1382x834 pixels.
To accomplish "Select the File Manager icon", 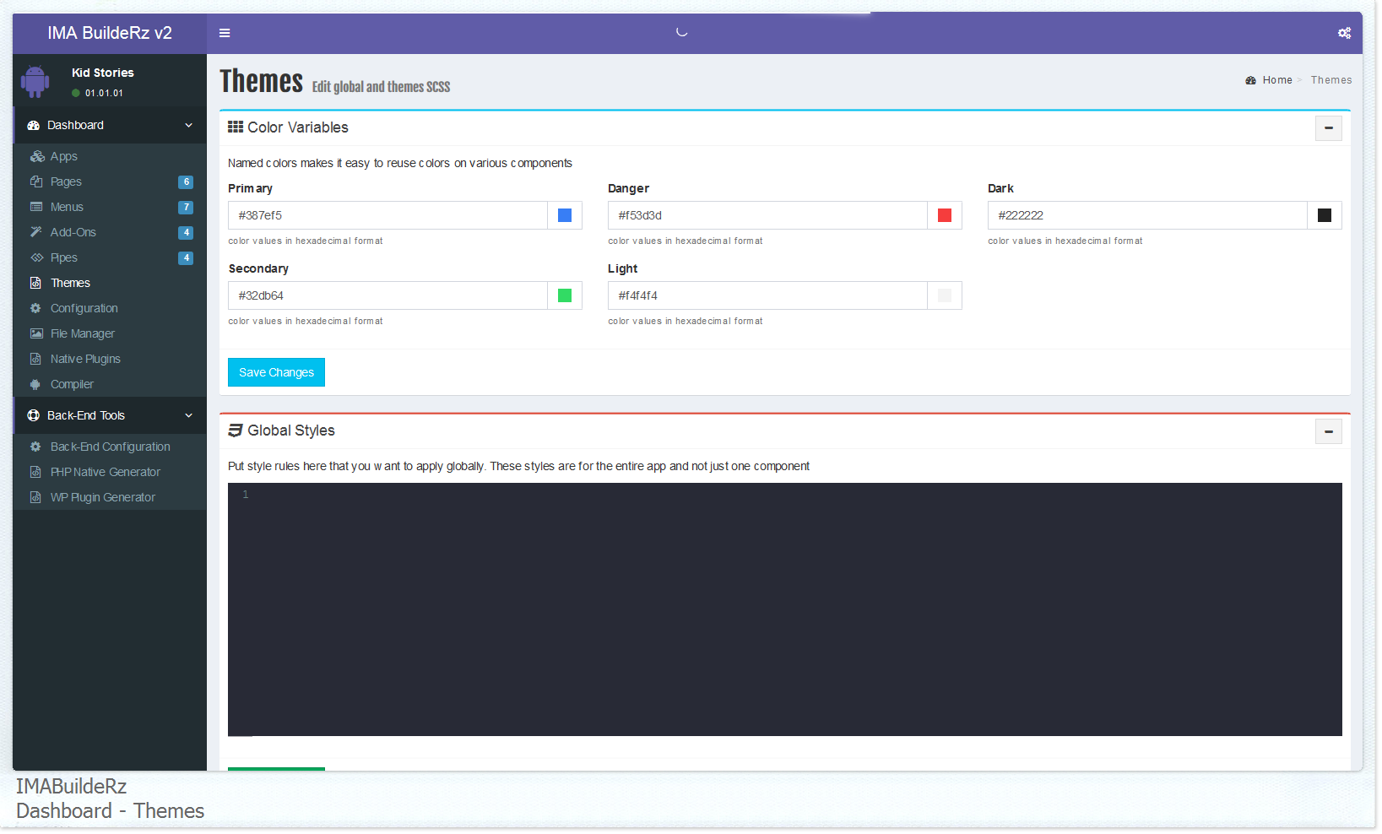I will [37, 333].
